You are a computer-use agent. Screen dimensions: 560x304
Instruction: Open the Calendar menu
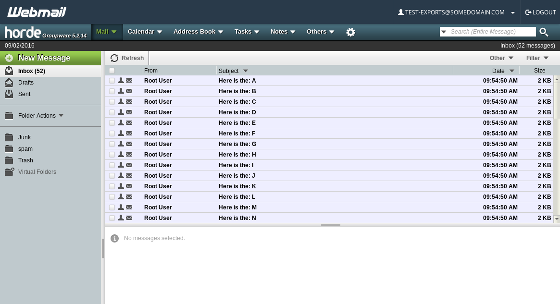point(145,32)
